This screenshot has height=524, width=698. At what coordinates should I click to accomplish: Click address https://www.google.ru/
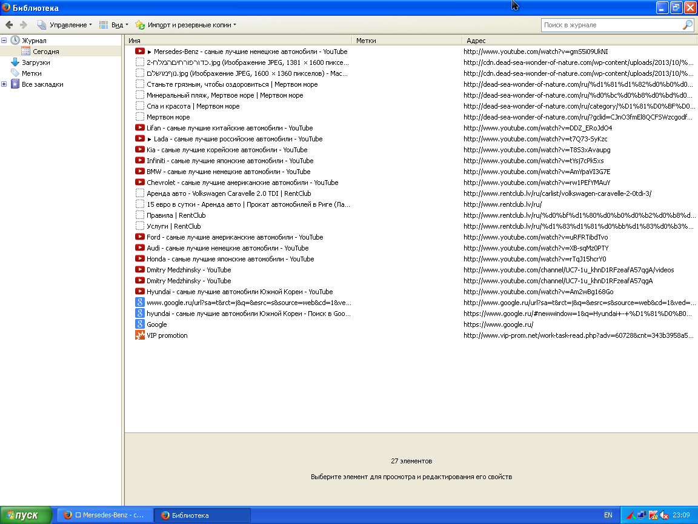498,324
